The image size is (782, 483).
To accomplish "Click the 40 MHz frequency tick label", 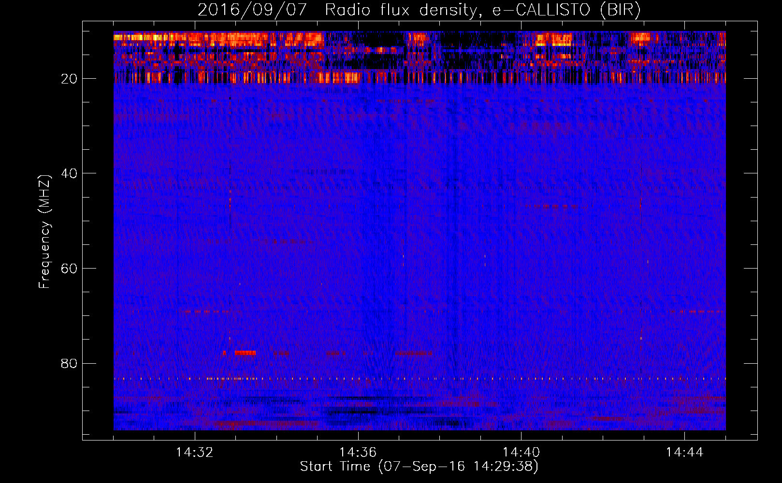I will tap(69, 173).
